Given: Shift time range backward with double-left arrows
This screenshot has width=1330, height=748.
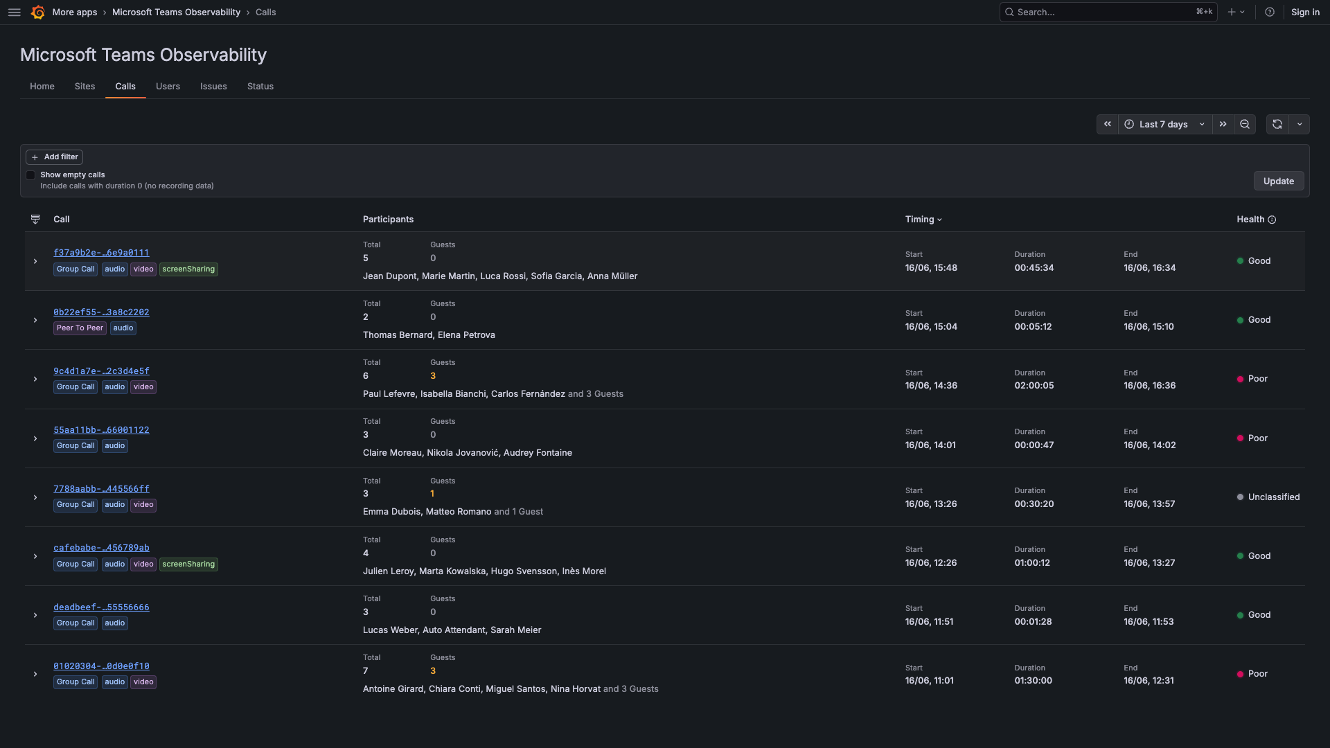Looking at the screenshot, I should (1107, 125).
